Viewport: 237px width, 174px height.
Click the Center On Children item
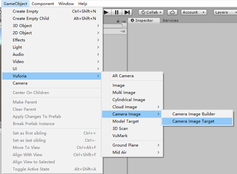click(x=52, y=92)
